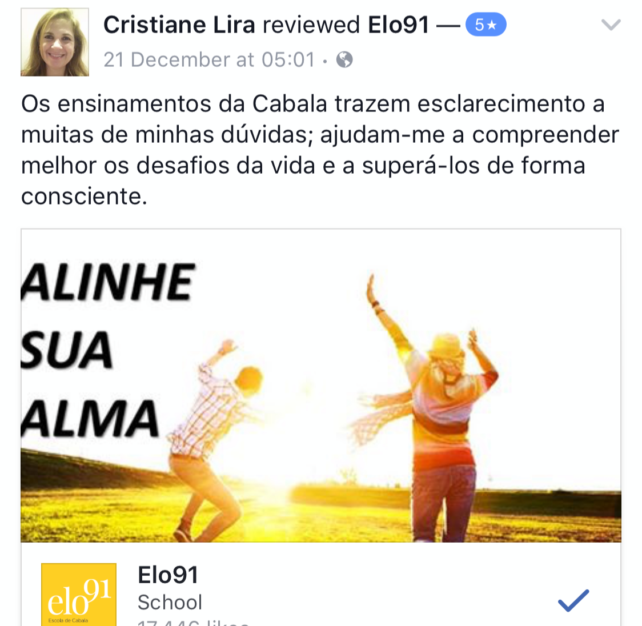The image size is (642, 626).
Task: Click the globe public privacy icon
Action: [x=344, y=60]
